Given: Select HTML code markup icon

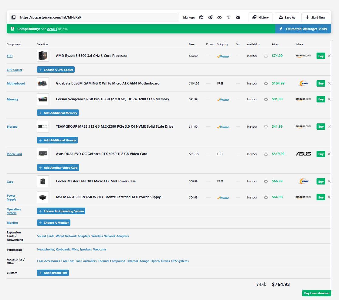Looking at the screenshot, I should point(219,17).
